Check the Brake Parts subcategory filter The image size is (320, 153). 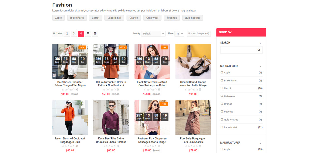point(222,80)
